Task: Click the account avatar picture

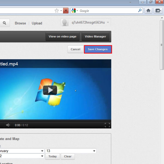Action: pyautogui.click(x=65, y=23)
